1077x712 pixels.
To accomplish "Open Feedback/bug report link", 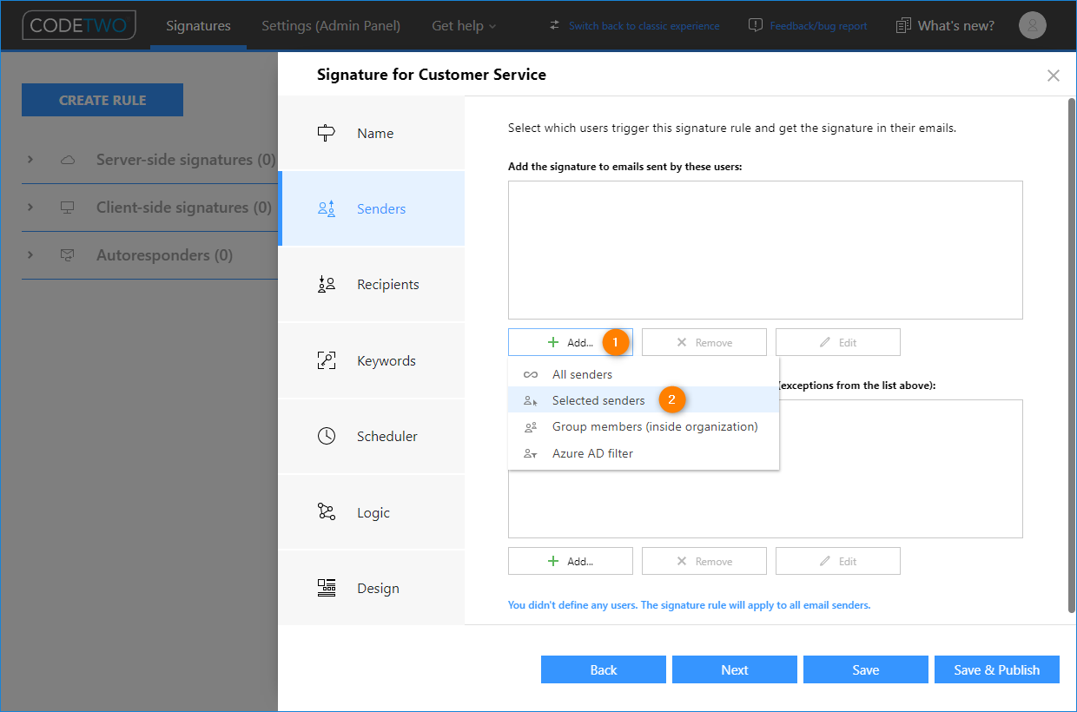I will coord(818,26).
